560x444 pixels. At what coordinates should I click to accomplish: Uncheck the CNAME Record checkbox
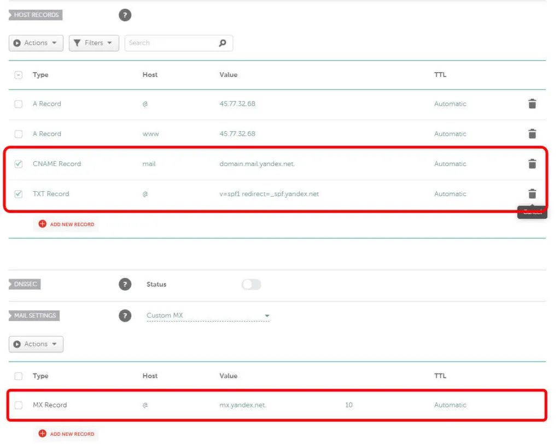pos(19,164)
